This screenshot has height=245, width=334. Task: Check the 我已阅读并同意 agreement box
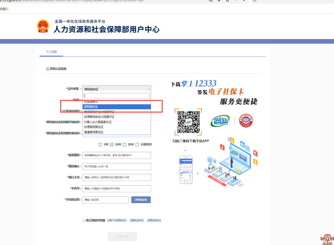pyautogui.click(x=84, y=221)
